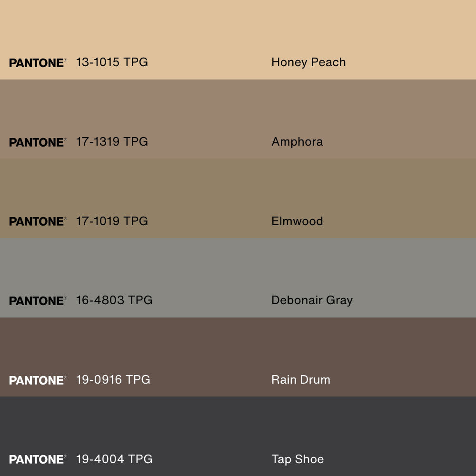This screenshot has width=476, height=476.
Task: Click the 17-1019 TPG code text
Action: [112, 221]
